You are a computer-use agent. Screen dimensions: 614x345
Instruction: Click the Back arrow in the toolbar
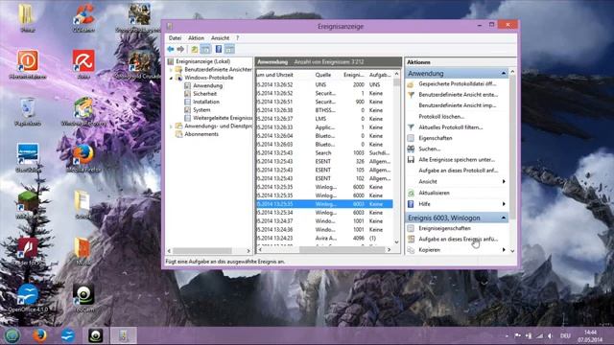pyautogui.click(x=171, y=49)
